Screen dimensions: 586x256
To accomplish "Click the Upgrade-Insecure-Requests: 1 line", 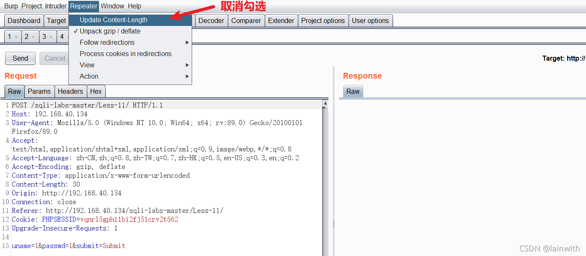I will pos(65,228).
